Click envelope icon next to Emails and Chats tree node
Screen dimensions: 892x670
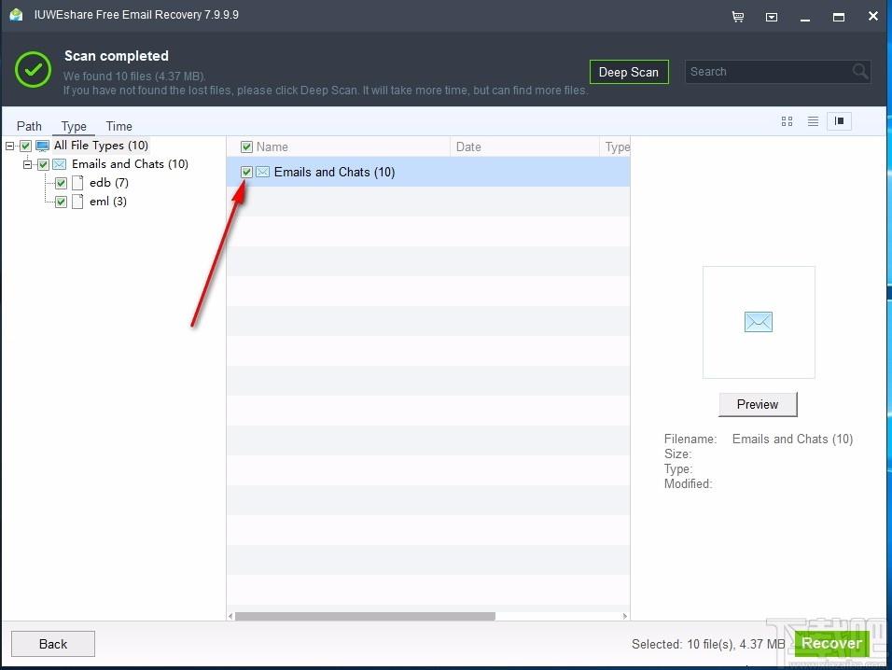coord(59,164)
